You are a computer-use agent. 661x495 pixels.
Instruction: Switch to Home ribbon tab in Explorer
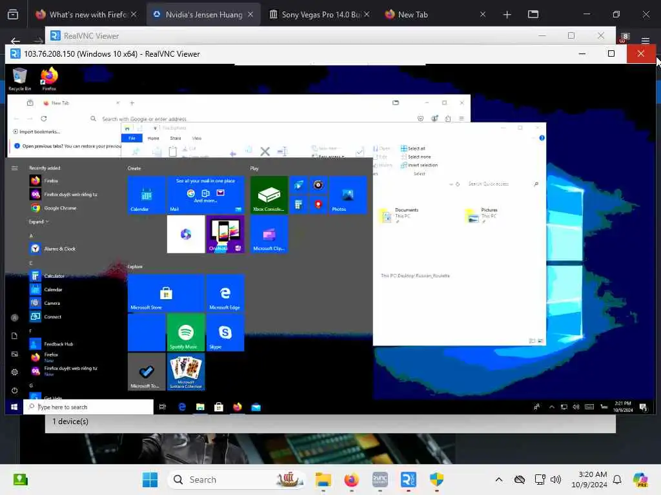click(x=154, y=138)
